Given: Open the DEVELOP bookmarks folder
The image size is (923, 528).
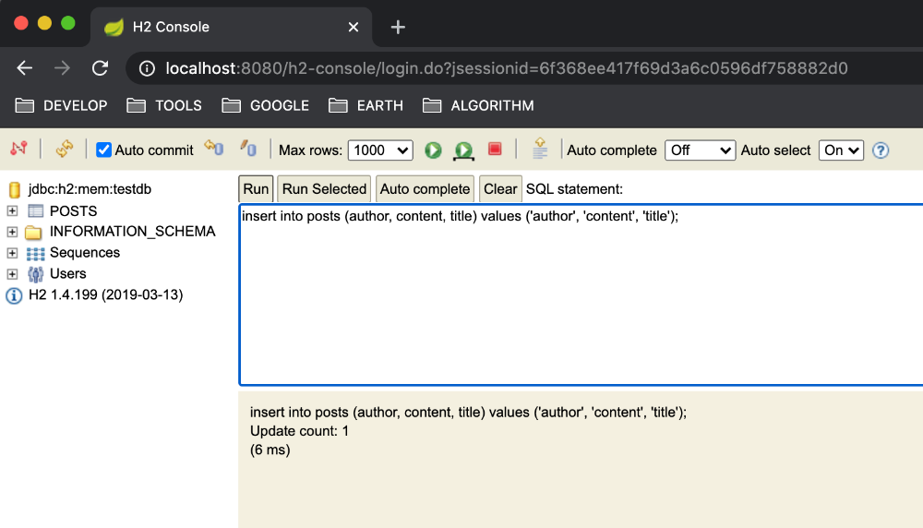Looking at the screenshot, I should coord(61,106).
